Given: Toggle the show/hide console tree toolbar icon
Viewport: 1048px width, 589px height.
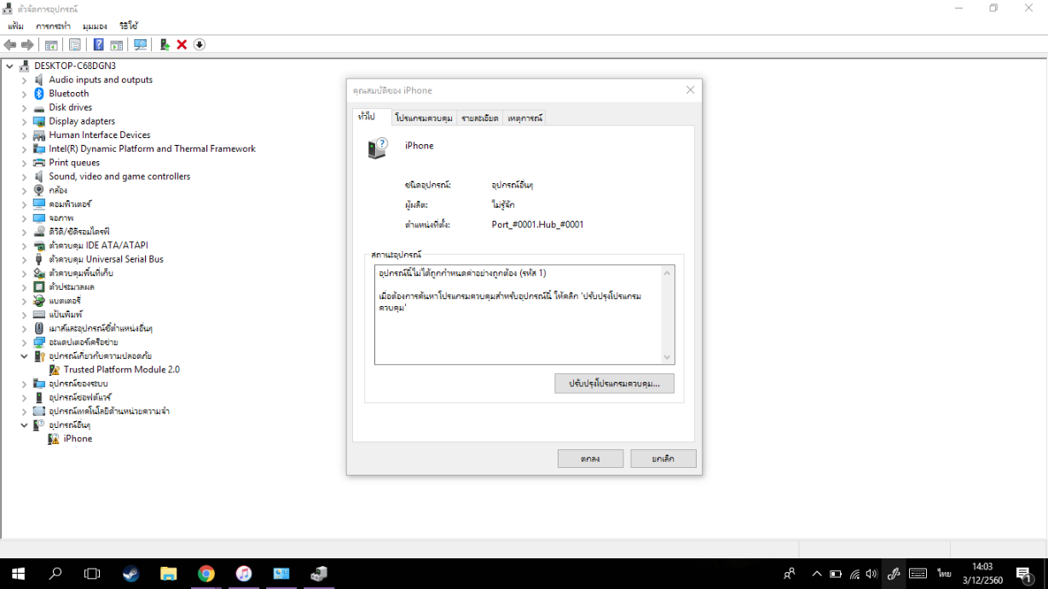Looking at the screenshot, I should 51,44.
